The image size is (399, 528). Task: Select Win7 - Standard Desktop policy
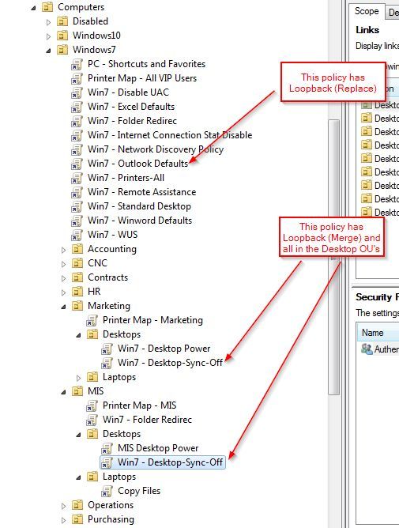(x=139, y=206)
